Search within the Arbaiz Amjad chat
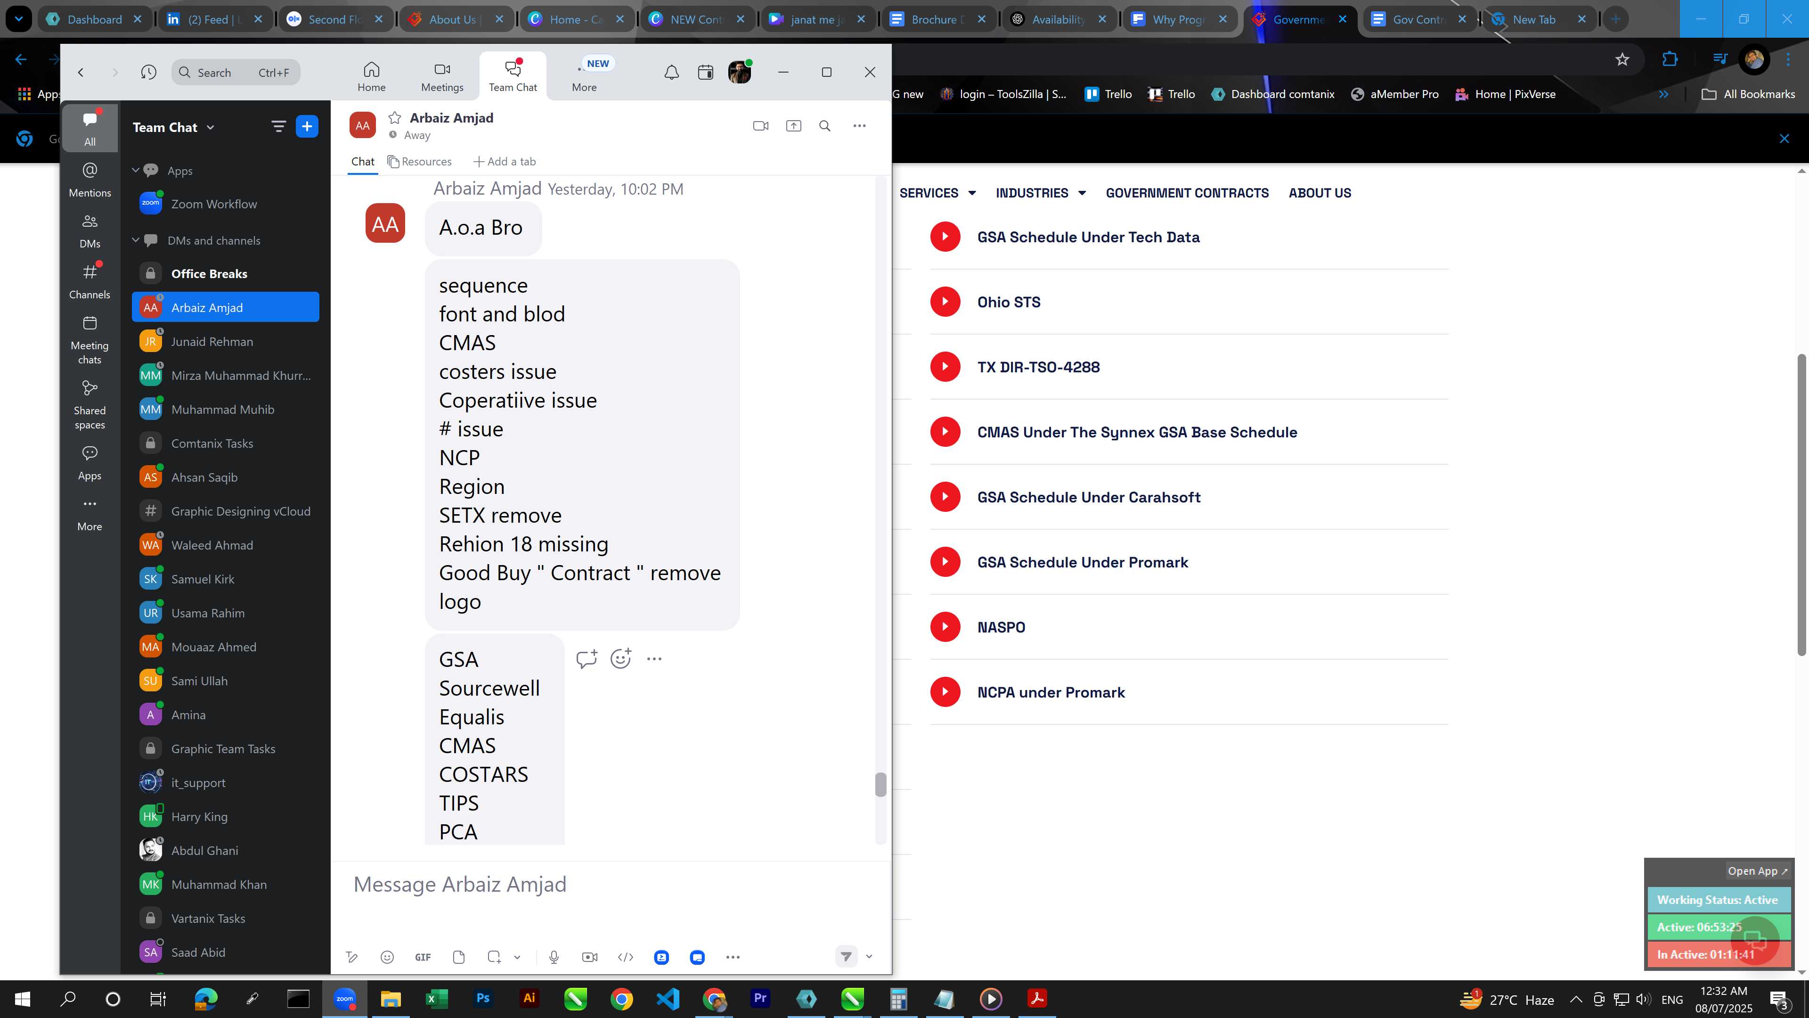 pos(825,126)
